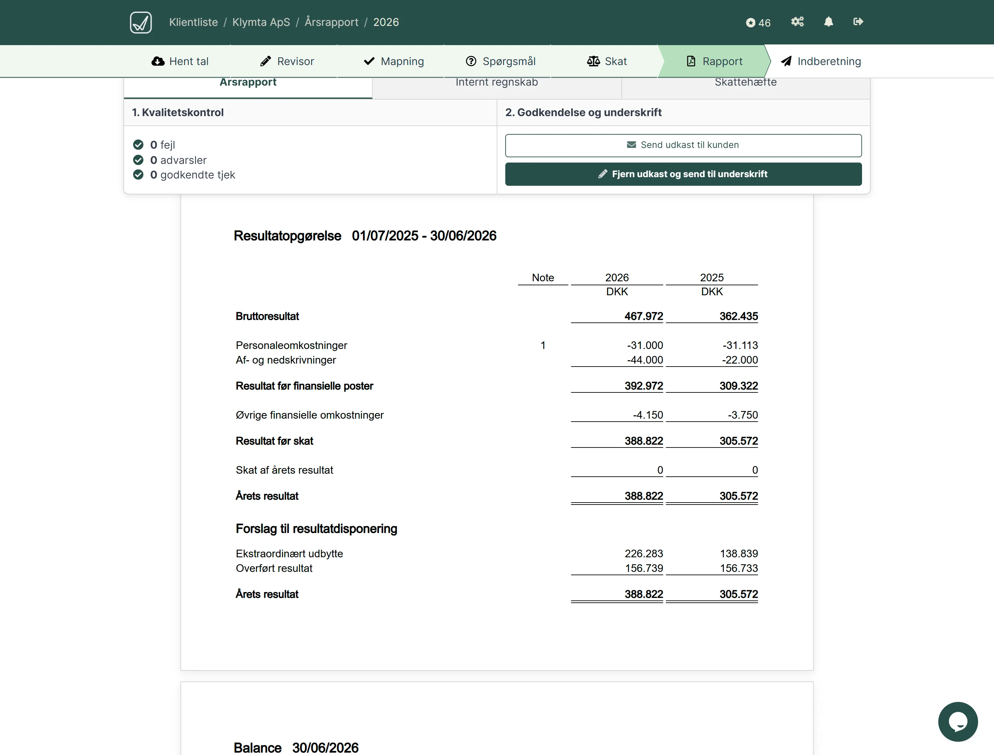The width and height of the screenshot is (994, 755).
Task: Click the 2025 column header
Action: [712, 277]
